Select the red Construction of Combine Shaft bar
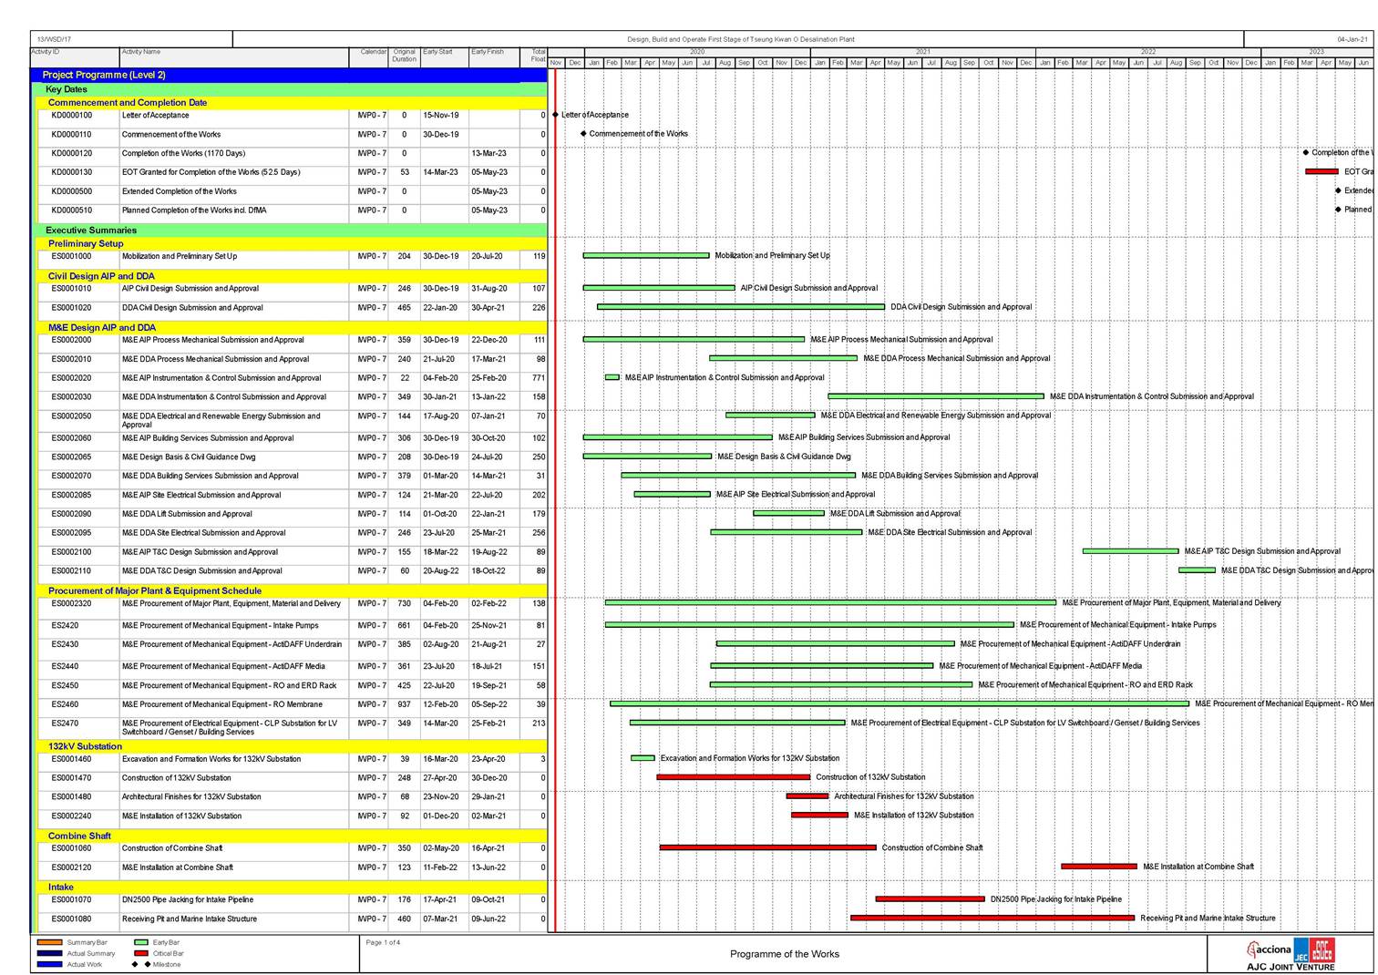1378x975 pixels. pos(768,847)
